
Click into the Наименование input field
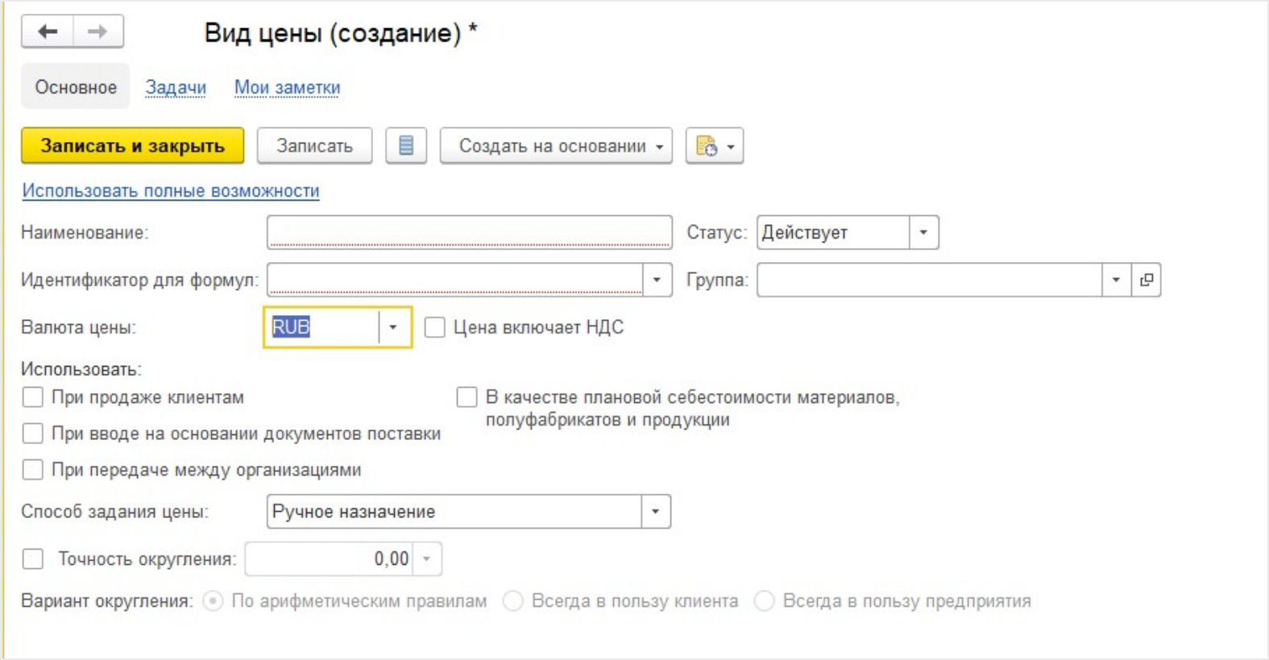[x=469, y=232]
